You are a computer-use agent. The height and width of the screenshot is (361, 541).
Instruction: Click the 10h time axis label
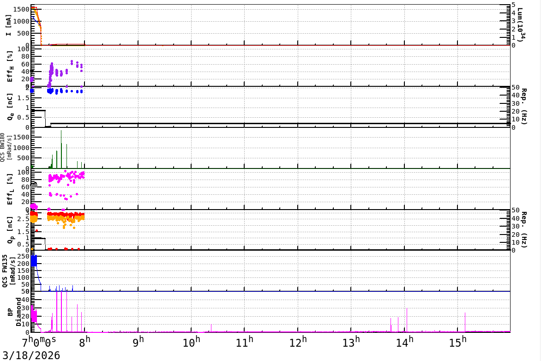tap(192, 341)
